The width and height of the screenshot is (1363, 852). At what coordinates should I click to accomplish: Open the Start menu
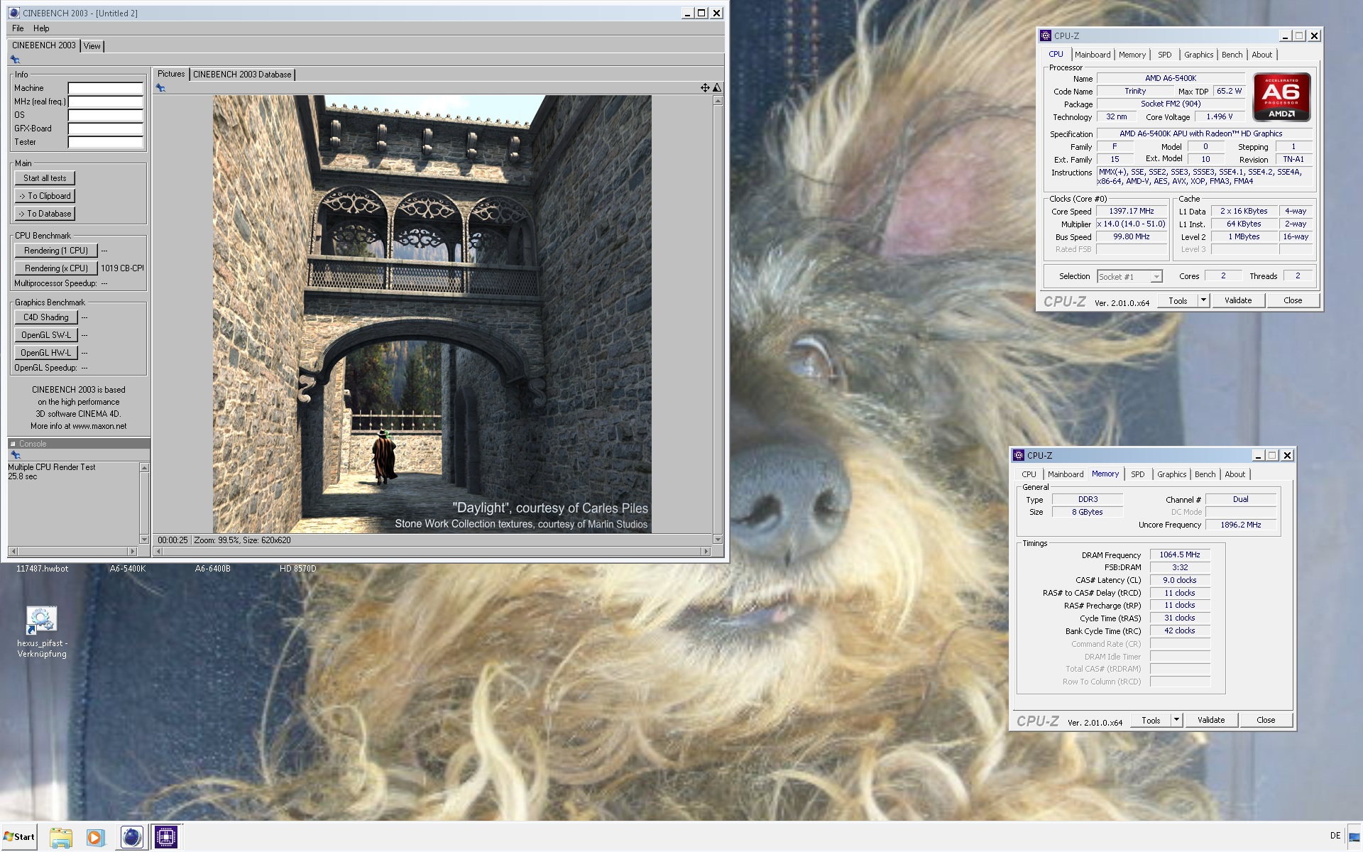19,837
